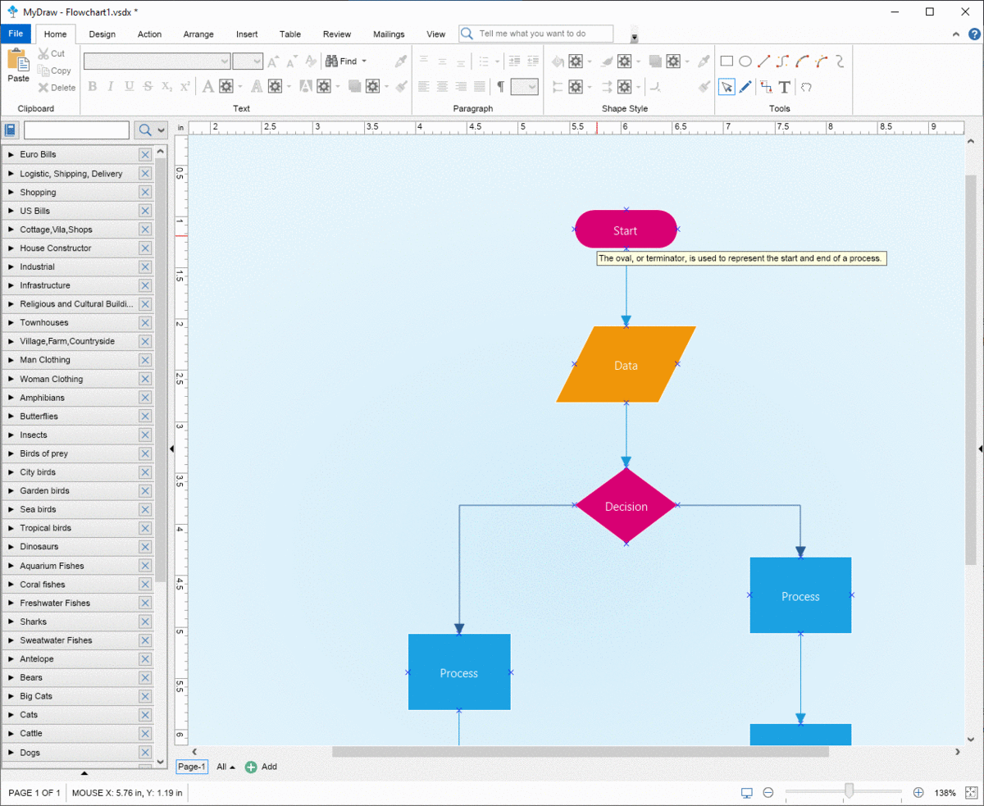Click the Copy command
Screen dimensions: 984x806
tap(54, 71)
